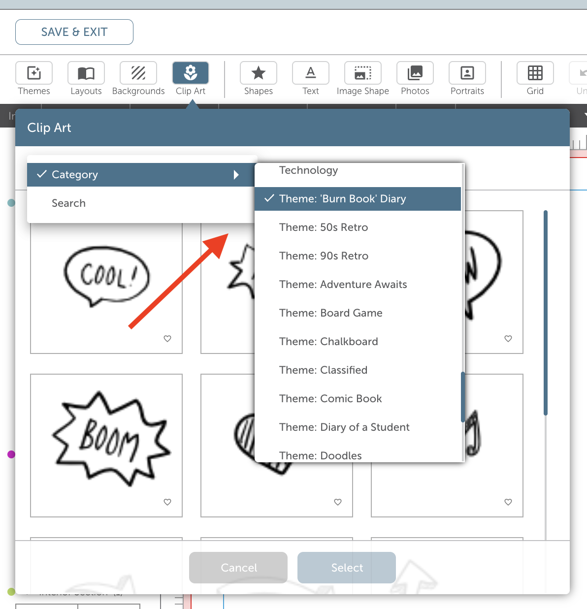Favorite the clip art right of striped heart
Viewport: 587px width, 609px height.
click(508, 502)
